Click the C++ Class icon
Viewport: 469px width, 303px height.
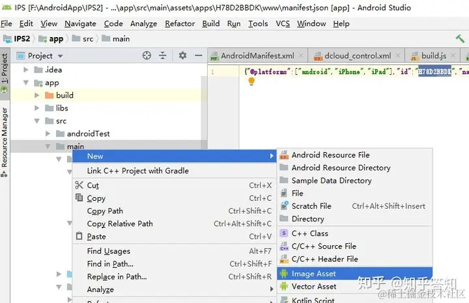coord(284,233)
